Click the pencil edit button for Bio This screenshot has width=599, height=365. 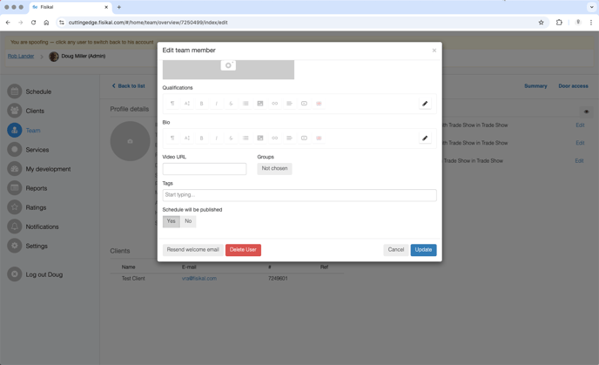(425, 138)
